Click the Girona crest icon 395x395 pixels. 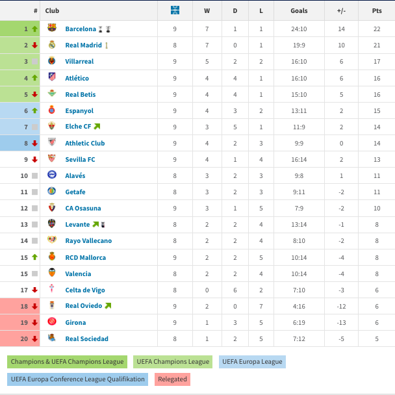(x=52, y=322)
